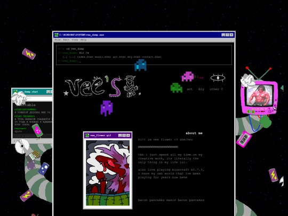Screen dimensions: 288x216
Task: Click the previous button on the pink TV
Action: coord(249,111)
